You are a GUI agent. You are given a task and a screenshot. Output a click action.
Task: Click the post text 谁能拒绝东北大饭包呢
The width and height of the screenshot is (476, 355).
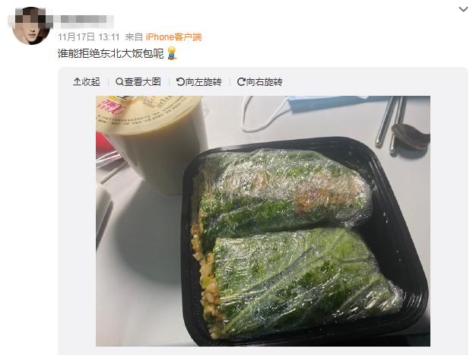point(110,54)
